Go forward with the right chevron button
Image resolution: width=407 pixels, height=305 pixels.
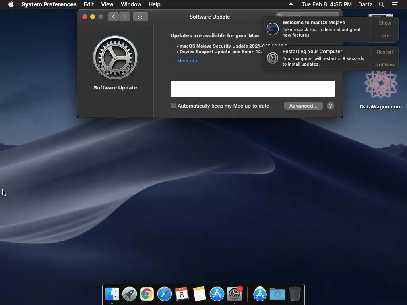click(124, 17)
